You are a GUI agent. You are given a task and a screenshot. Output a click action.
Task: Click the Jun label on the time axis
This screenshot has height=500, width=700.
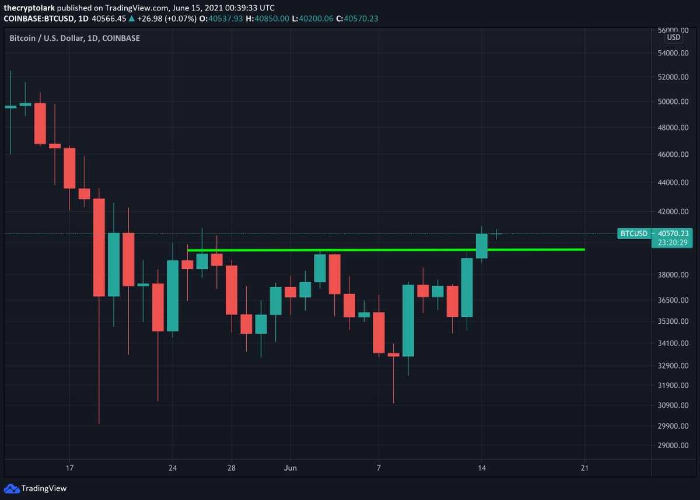pyautogui.click(x=290, y=468)
